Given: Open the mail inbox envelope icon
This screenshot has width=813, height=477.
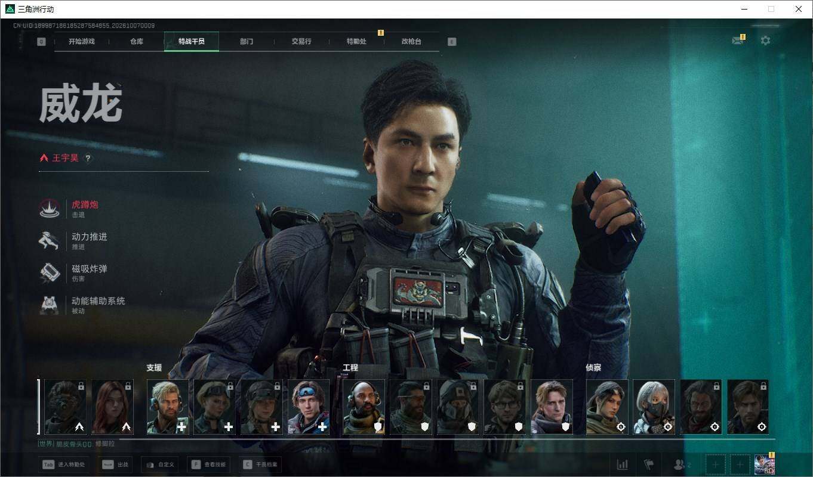Looking at the screenshot, I should tap(738, 41).
